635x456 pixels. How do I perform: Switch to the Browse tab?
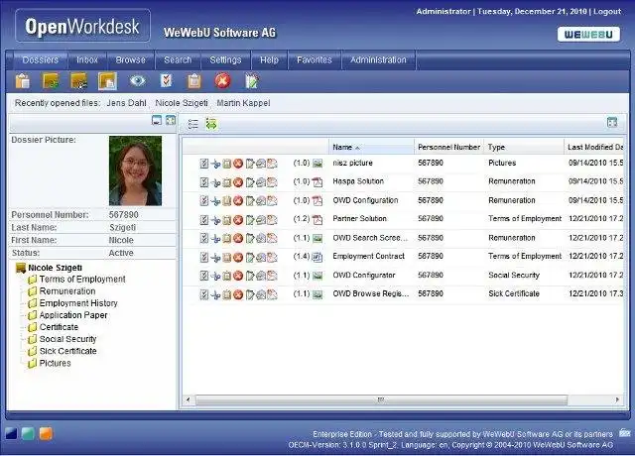point(130,59)
